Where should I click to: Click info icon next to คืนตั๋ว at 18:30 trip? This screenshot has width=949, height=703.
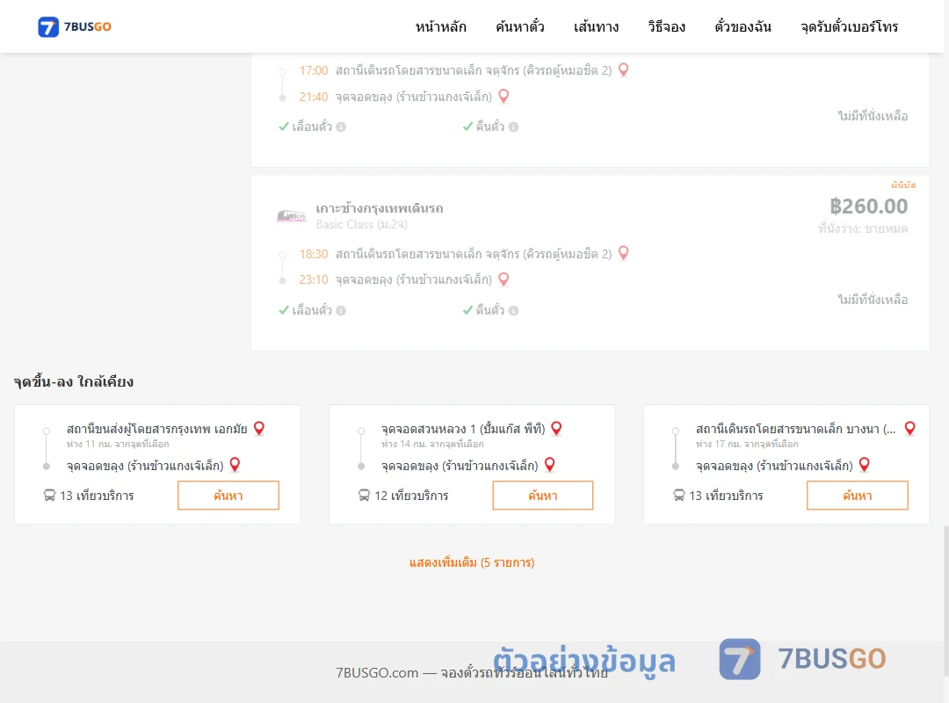[x=514, y=310]
